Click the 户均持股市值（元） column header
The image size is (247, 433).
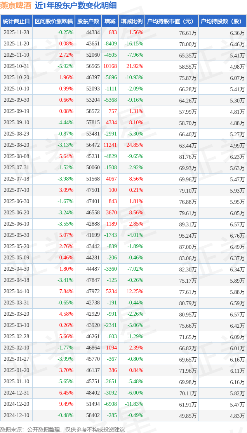pos(171,21)
